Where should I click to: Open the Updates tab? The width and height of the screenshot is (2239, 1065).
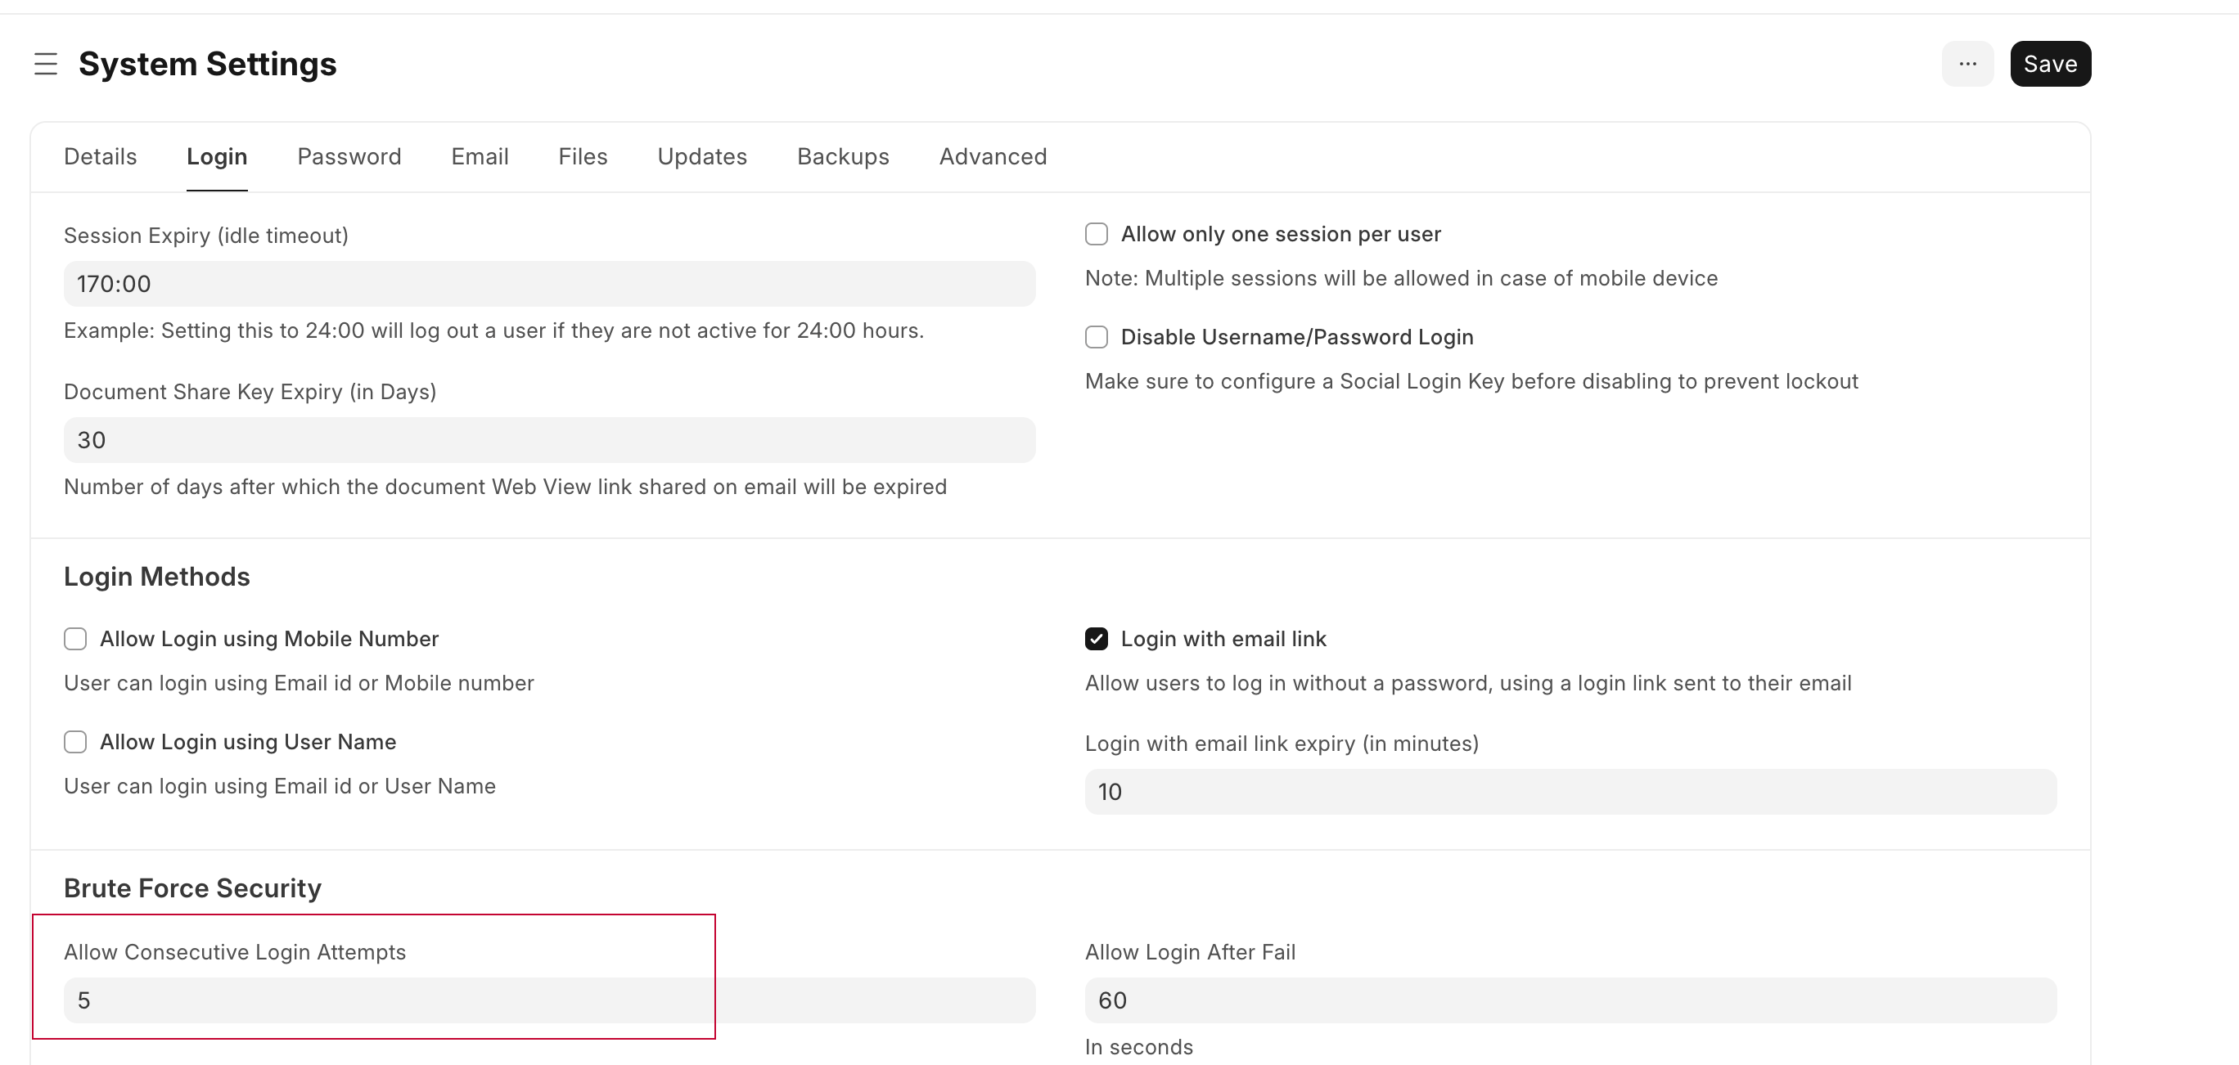[x=701, y=156]
